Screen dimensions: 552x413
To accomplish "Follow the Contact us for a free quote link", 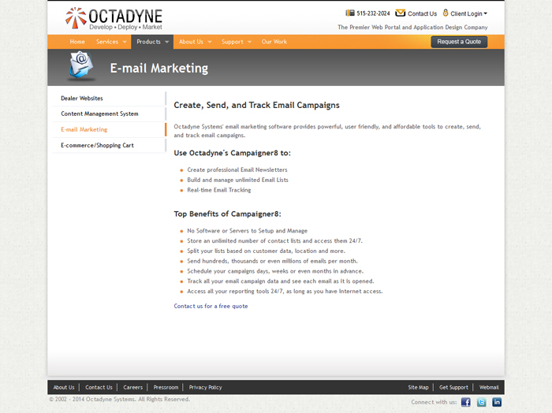I will point(211,306).
